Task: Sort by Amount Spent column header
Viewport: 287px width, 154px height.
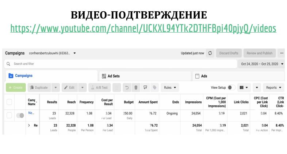Action: point(148,102)
